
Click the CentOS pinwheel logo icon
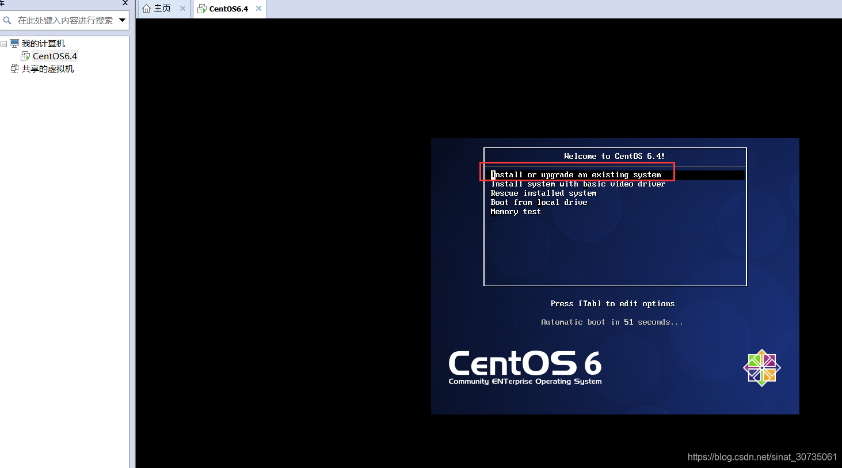tap(761, 368)
